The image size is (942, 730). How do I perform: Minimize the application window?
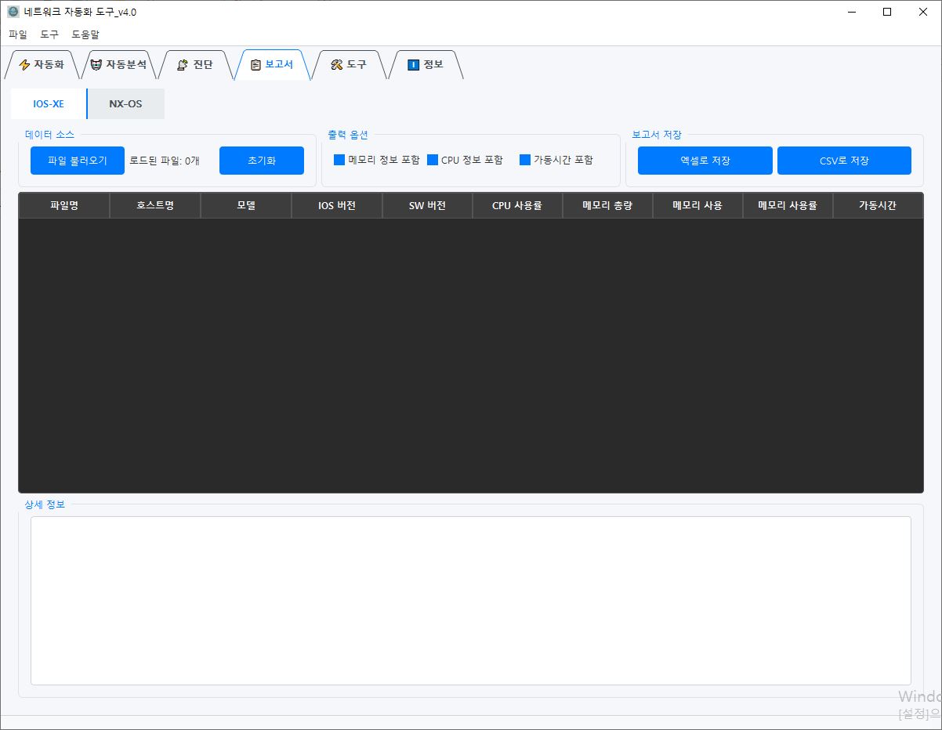coord(851,12)
